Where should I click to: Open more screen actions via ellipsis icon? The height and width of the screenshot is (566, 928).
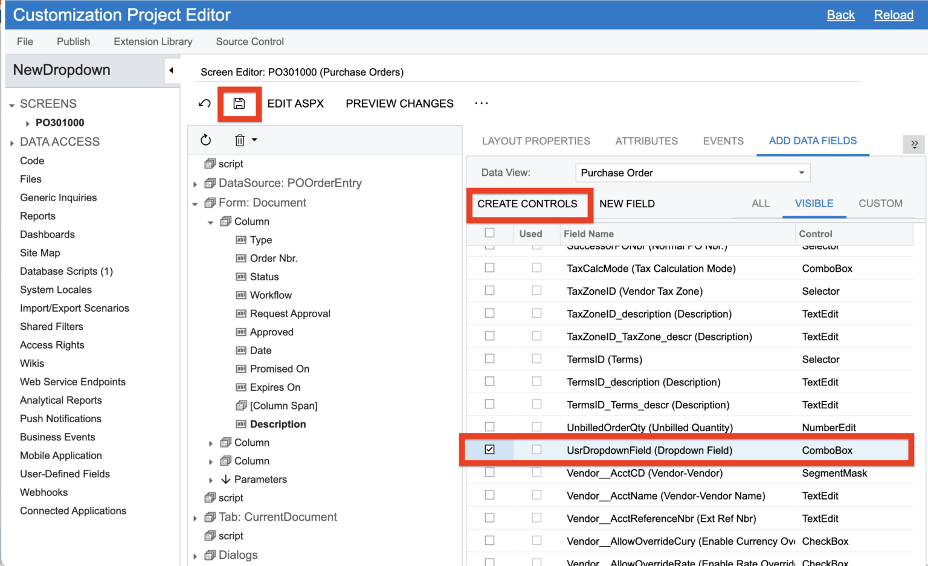[x=481, y=103]
